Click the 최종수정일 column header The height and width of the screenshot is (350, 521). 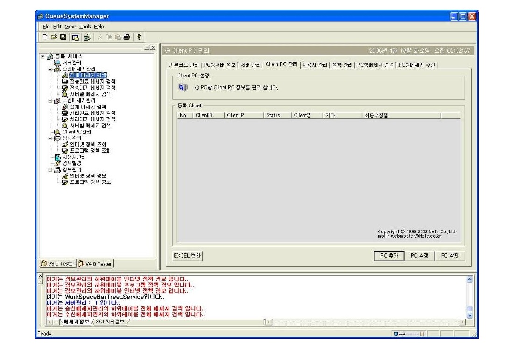pyautogui.click(x=401, y=116)
